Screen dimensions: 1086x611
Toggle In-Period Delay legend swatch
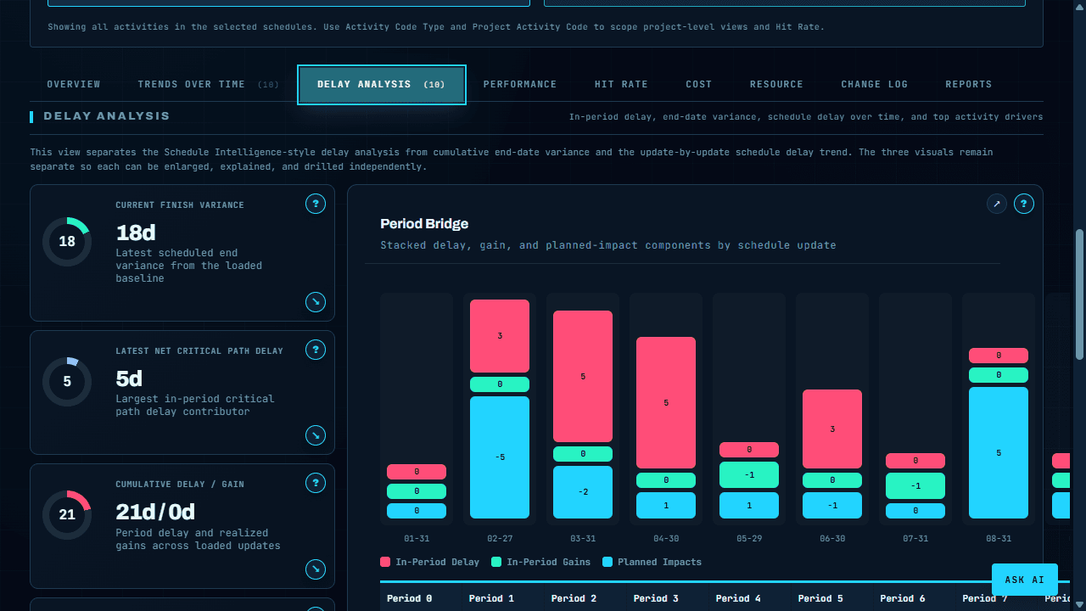[x=385, y=562]
